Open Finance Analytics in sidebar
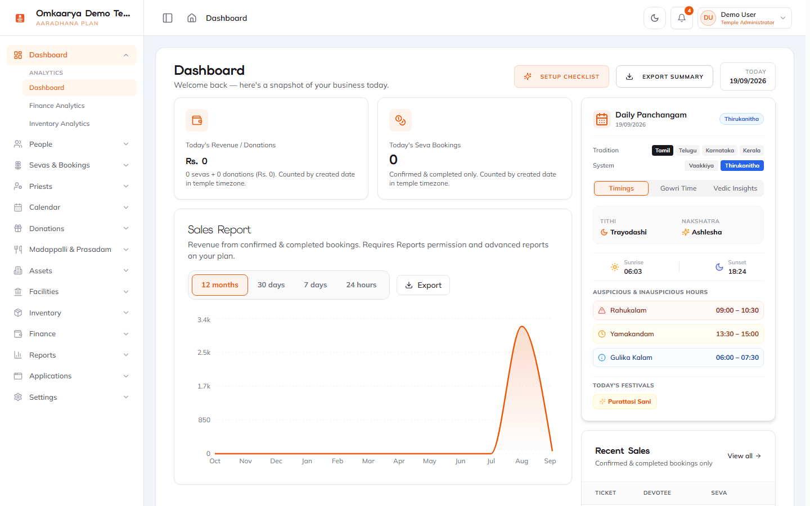 tap(79, 106)
